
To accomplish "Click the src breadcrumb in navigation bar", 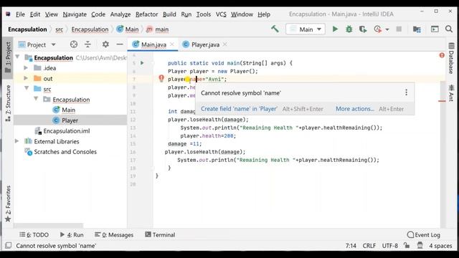I will 59,29.
